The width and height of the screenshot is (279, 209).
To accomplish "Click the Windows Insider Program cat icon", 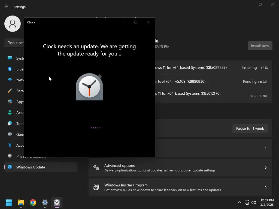I will pyautogui.click(x=96, y=187).
